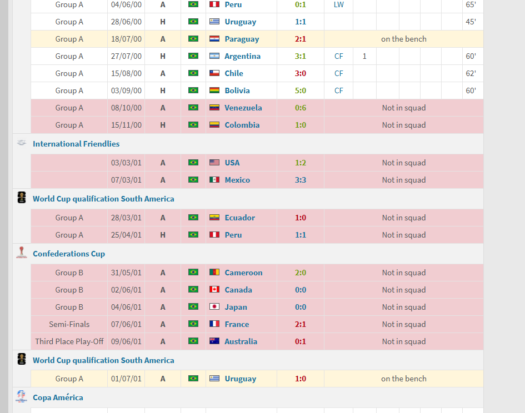Open Paraguay team link

242,39
